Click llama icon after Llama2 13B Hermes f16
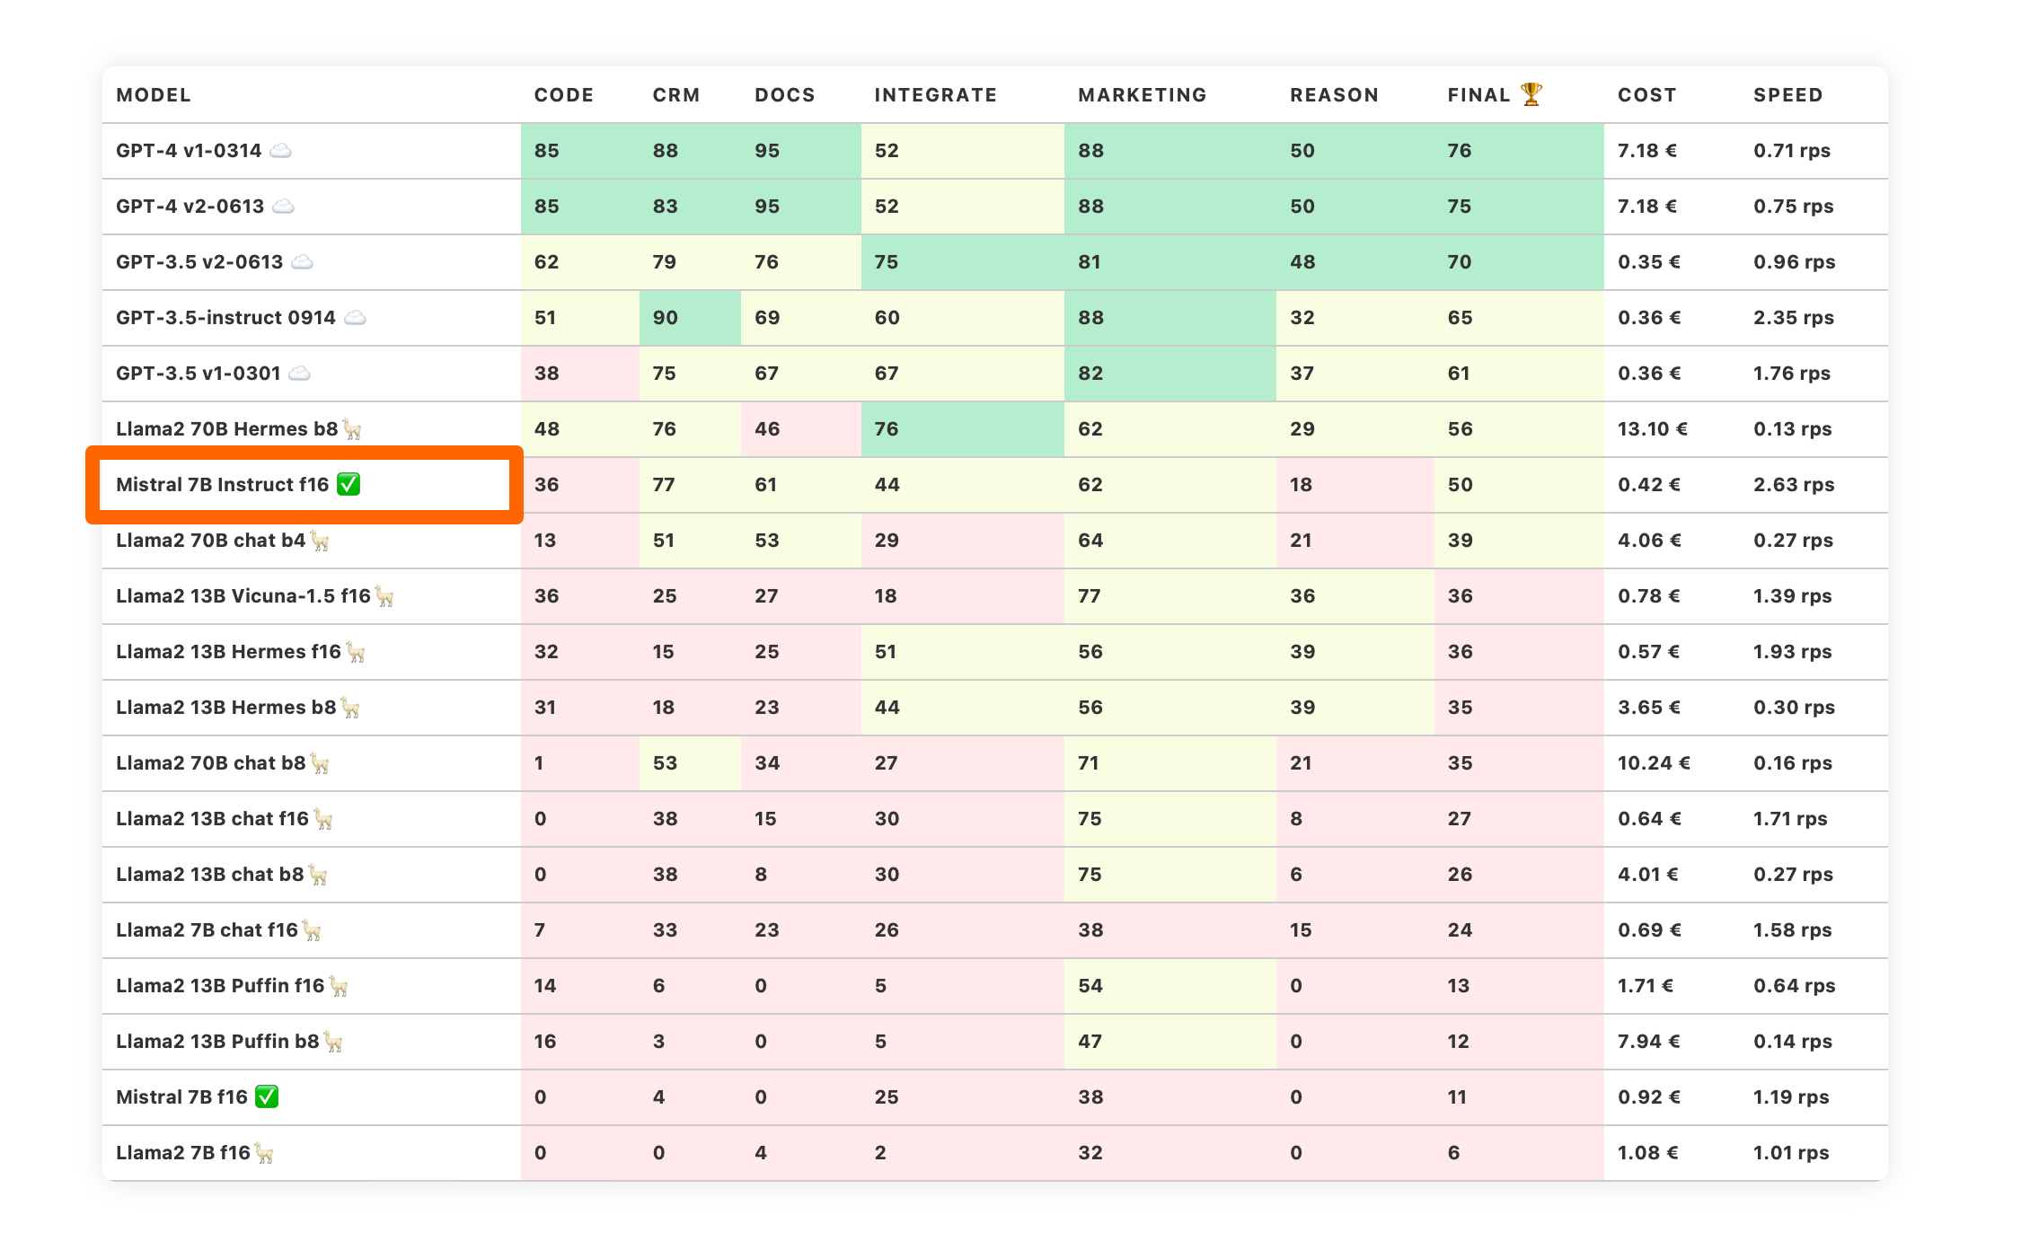The height and width of the screenshot is (1259, 2030). [x=356, y=652]
